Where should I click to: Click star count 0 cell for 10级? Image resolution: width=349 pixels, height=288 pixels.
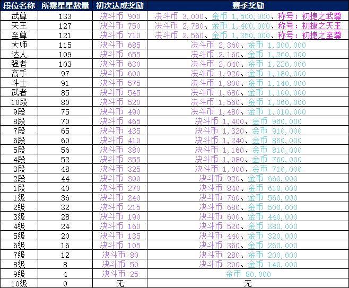[x=65, y=283]
